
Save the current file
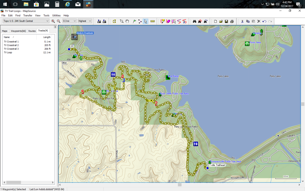pyautogui.click(x=226, y=21)
